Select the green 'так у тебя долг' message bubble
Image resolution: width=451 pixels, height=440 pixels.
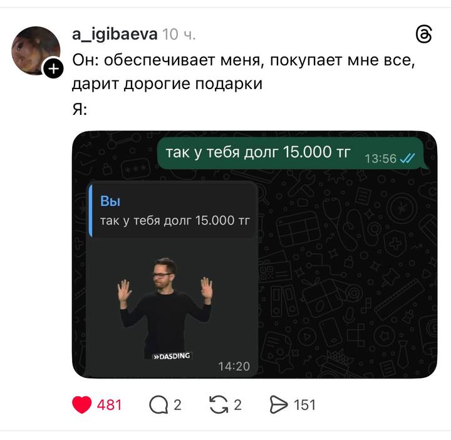(291, 153)
